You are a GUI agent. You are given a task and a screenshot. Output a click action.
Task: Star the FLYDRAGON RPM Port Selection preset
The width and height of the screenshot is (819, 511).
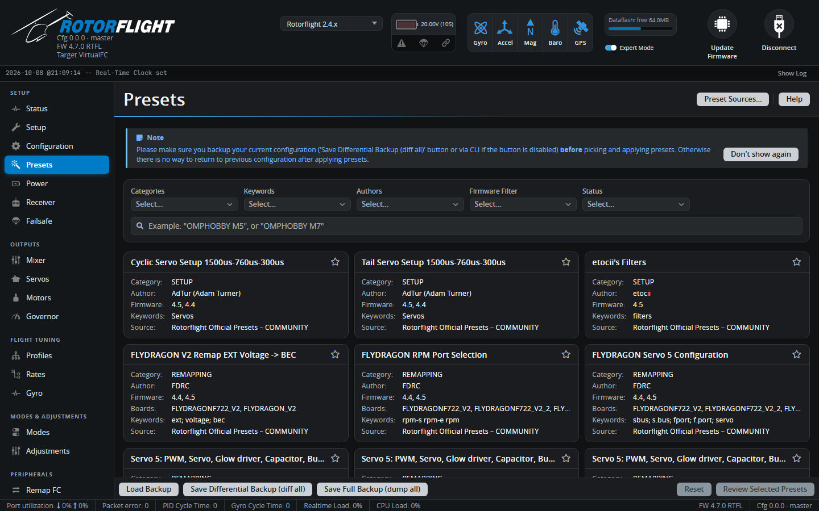[566, 354]
